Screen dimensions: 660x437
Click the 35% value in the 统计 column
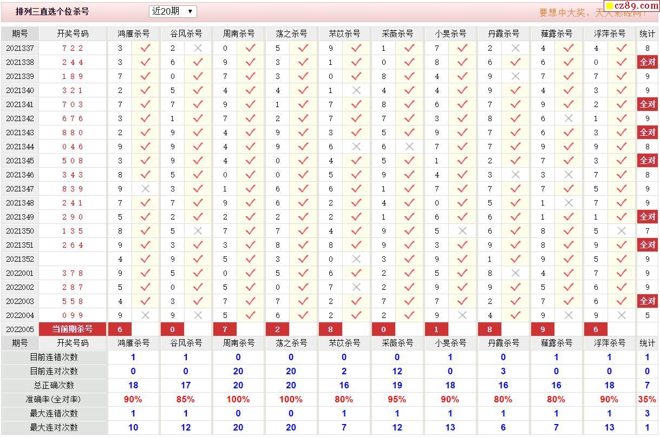click(647, 400)
